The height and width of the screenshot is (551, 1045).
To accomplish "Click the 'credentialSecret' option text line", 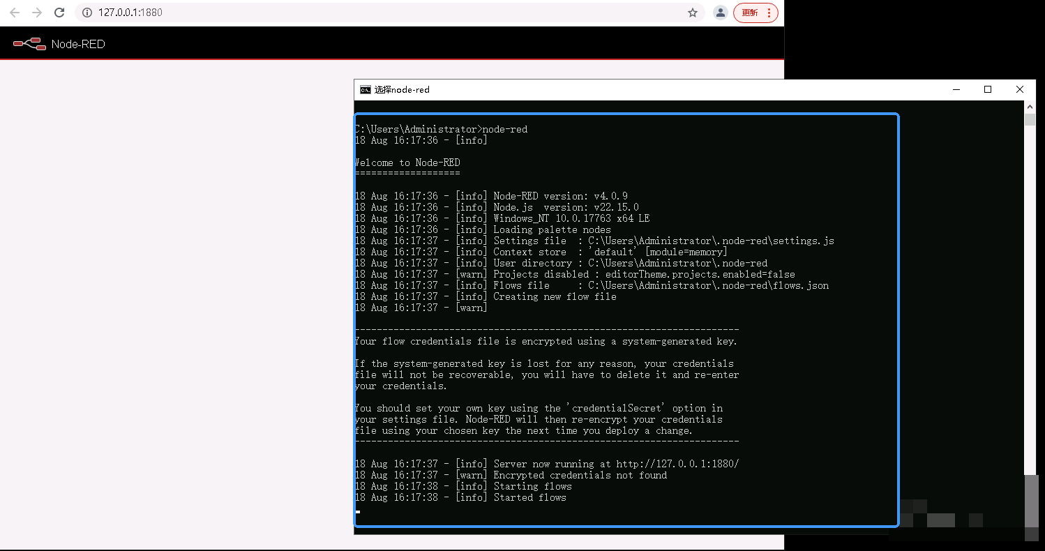I will 539,408.
